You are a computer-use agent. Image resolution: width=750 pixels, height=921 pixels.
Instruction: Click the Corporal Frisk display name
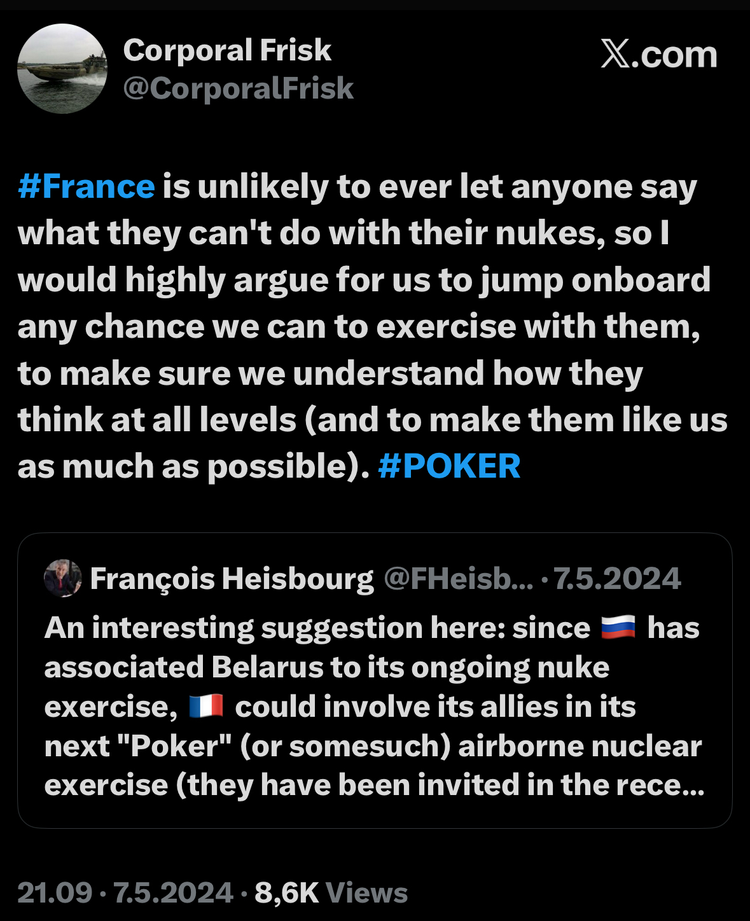pyautogui.click(x=227, y=50)
